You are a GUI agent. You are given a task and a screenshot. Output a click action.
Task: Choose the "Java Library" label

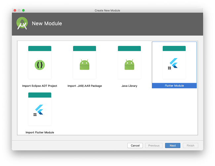coord(129,86)
